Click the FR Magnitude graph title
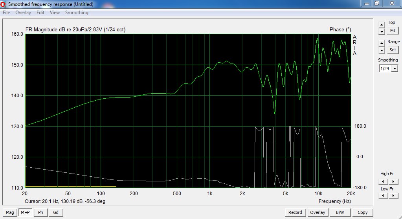 click(x=75, y=30)
